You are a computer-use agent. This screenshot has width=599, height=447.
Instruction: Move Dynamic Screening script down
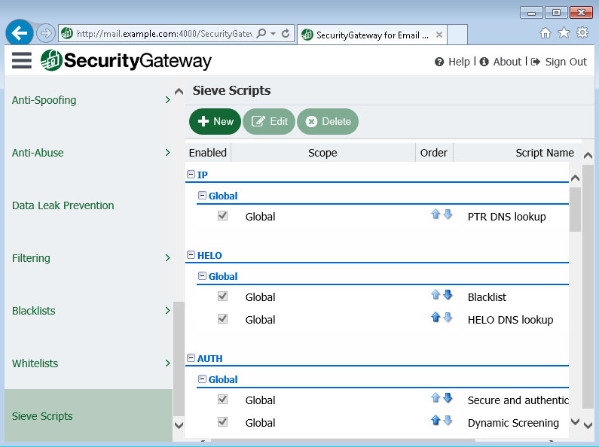click(x=448, y=420)
